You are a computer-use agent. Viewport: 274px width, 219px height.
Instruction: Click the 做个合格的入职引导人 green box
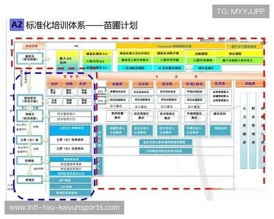click(240, 60)
